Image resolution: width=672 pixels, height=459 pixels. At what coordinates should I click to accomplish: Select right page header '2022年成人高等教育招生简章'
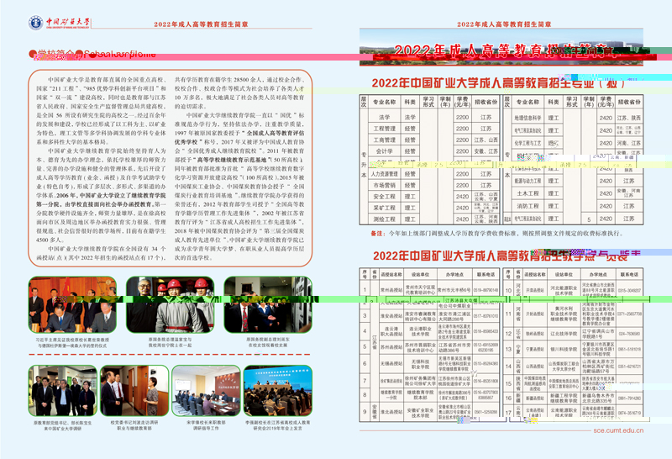click(504, 24)
